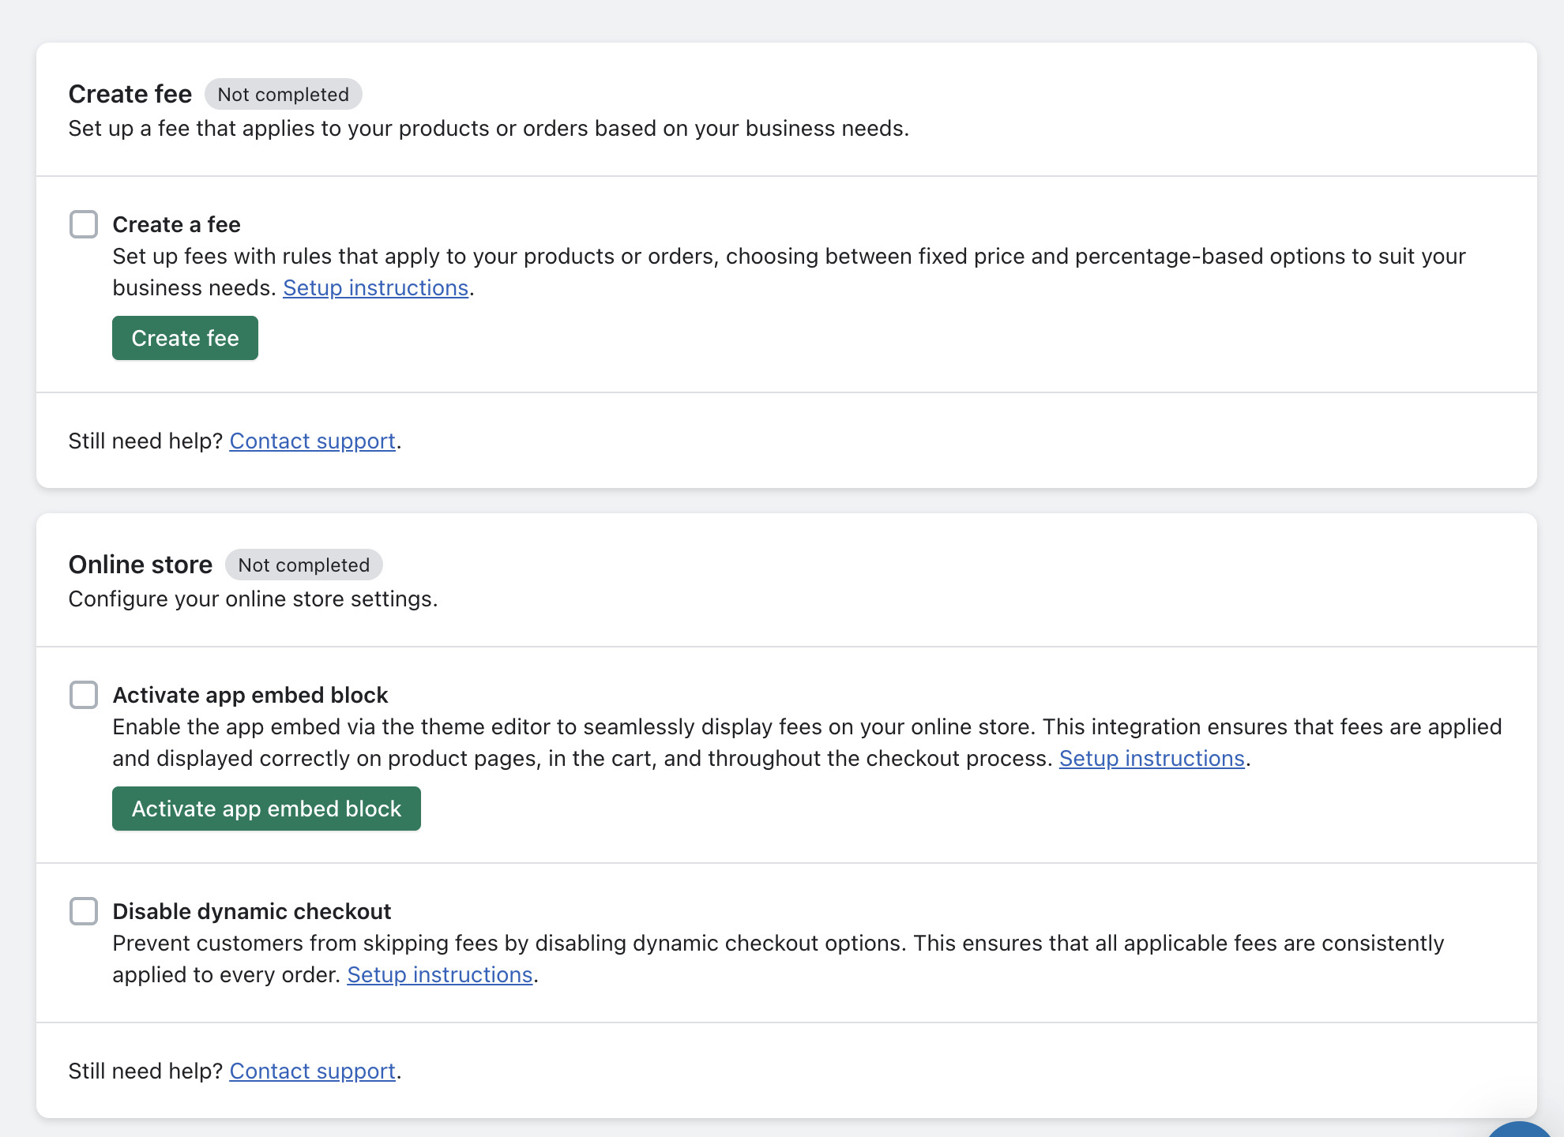Open Setup instructions for creating a fee

375,287
